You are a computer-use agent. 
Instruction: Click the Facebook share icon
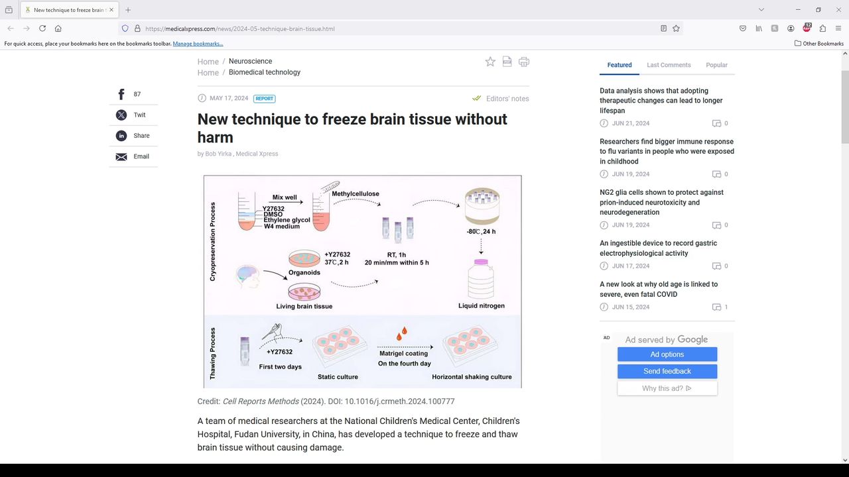[121, 95]
